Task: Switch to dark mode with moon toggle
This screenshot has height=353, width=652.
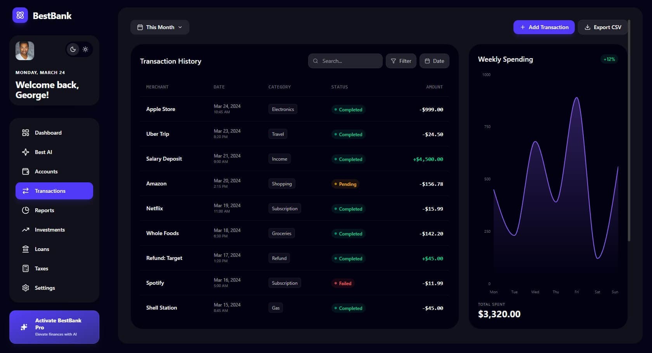Action: coord(73,49)
